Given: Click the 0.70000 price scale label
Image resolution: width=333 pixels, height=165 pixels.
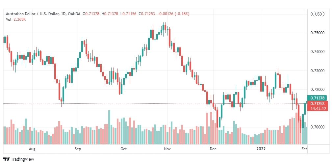Looking at the screenshot, I should tap(318, 127).
